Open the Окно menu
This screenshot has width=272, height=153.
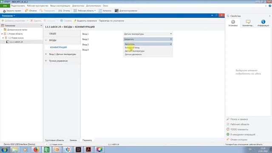click(105, 6)
